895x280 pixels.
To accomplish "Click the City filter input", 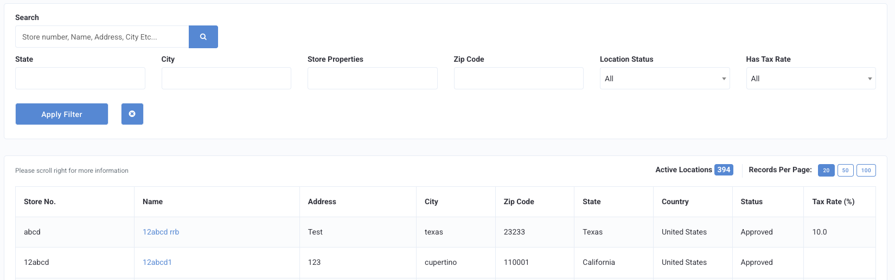I will tap(226, 79).
